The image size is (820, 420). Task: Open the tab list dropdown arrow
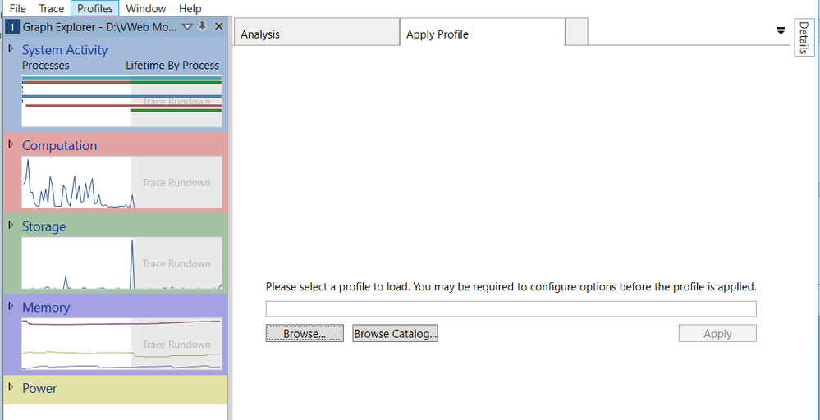781,31
